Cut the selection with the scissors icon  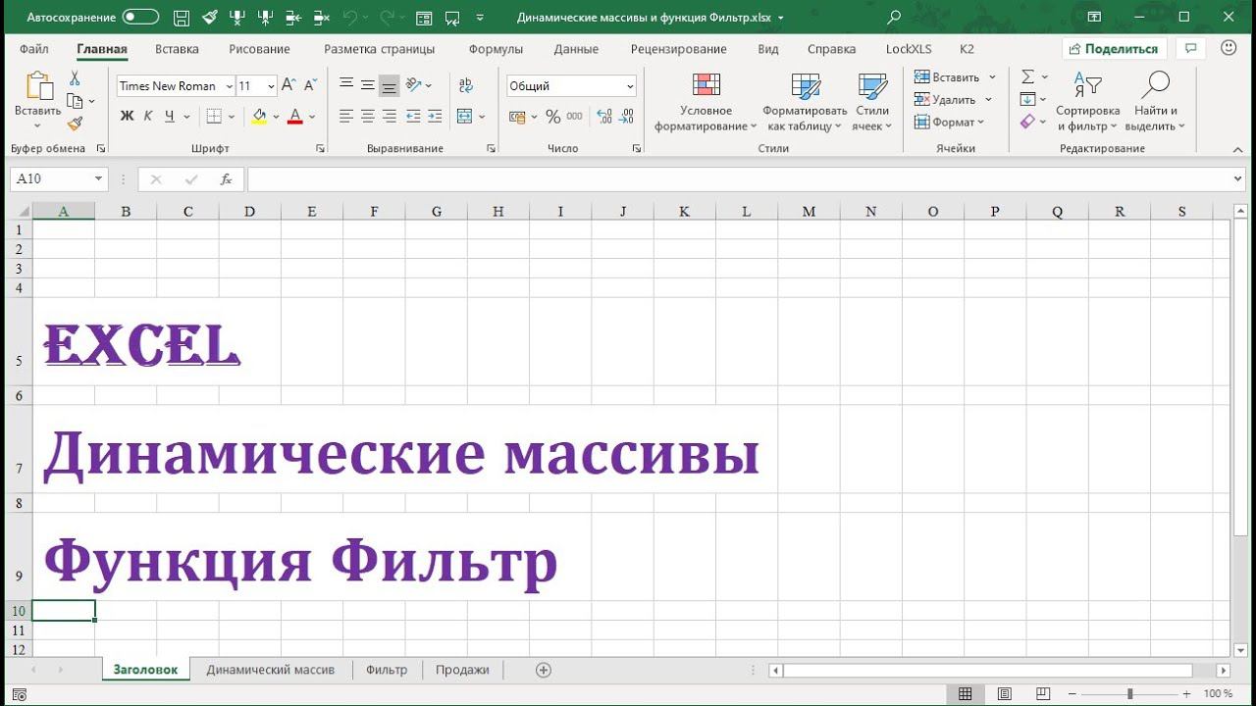pos(75,78)
